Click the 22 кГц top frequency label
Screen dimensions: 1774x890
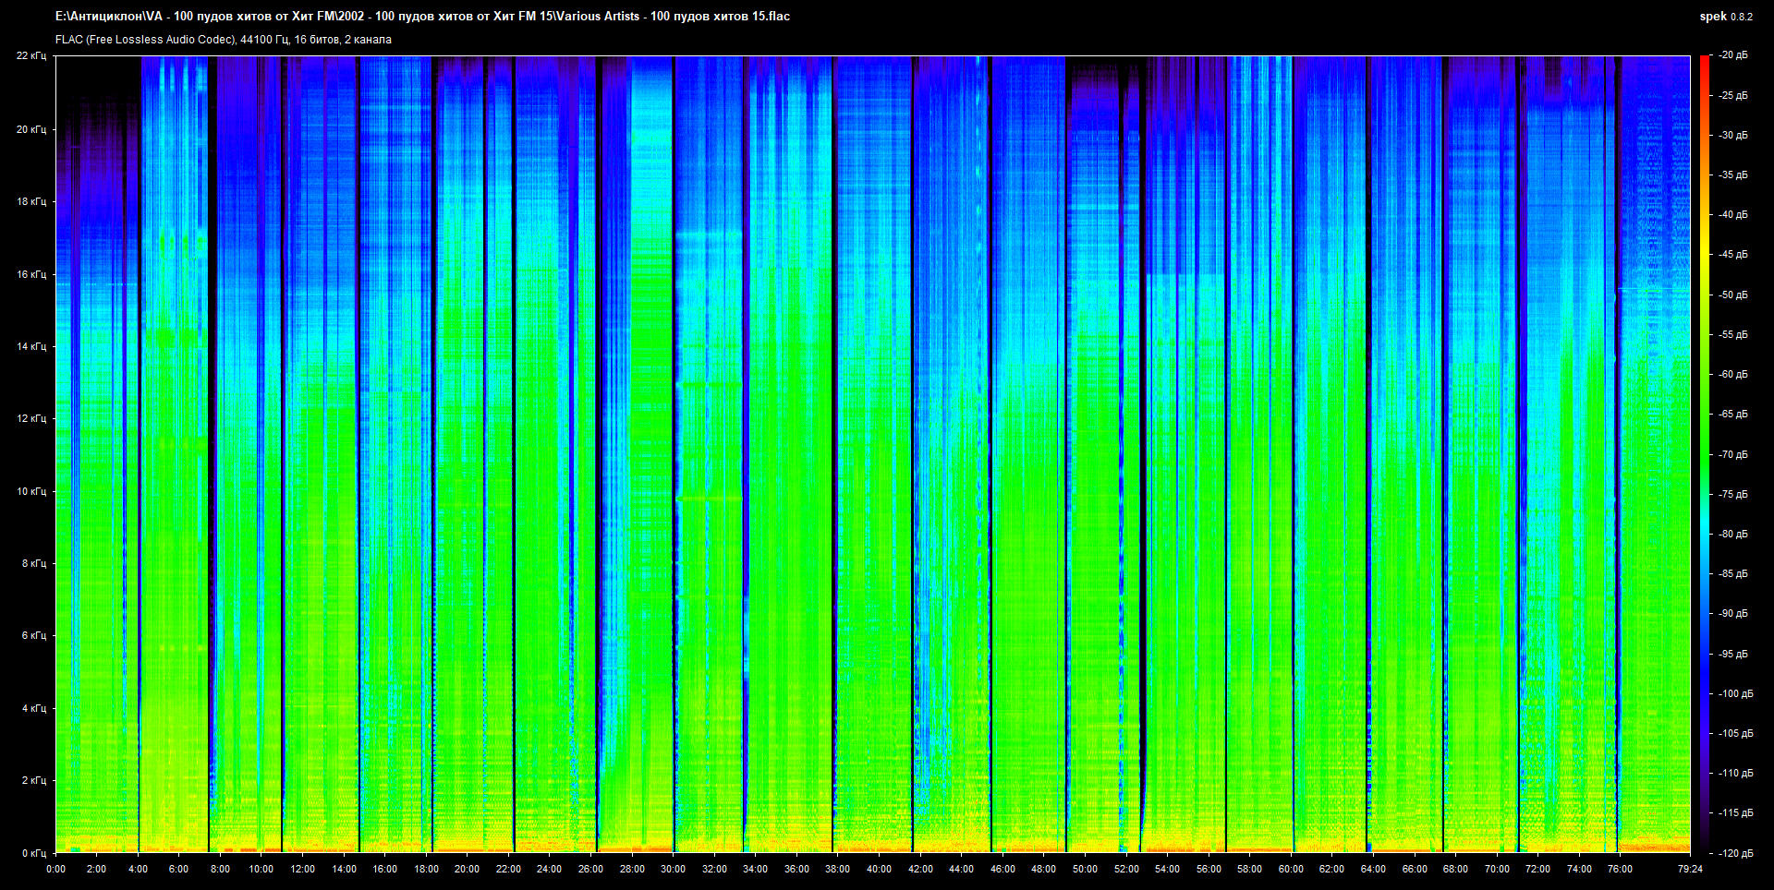(x=30, y=55)
